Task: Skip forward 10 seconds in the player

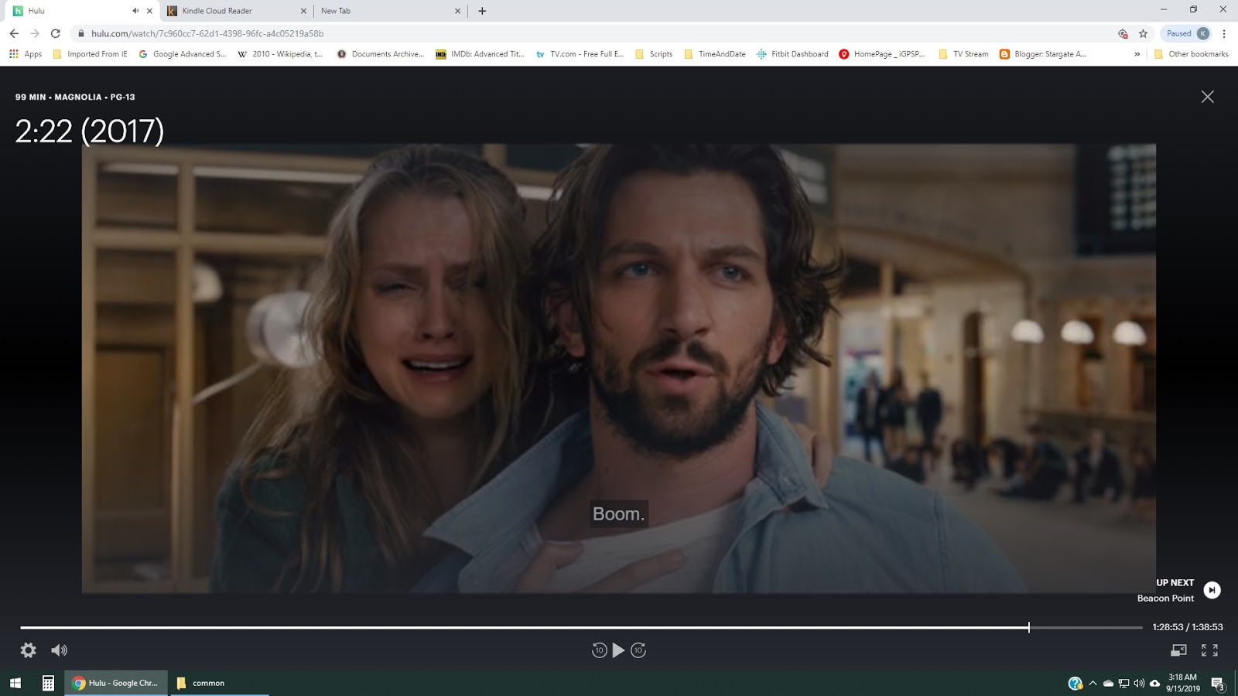Action: [x=638, y=650]
